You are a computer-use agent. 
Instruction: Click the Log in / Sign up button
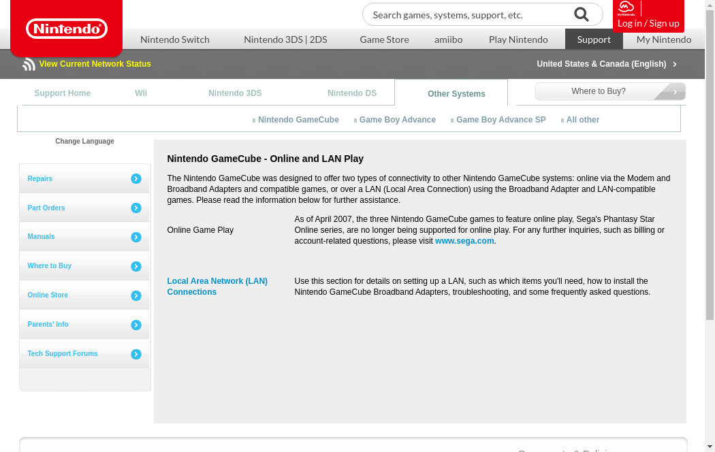(648, 23)
